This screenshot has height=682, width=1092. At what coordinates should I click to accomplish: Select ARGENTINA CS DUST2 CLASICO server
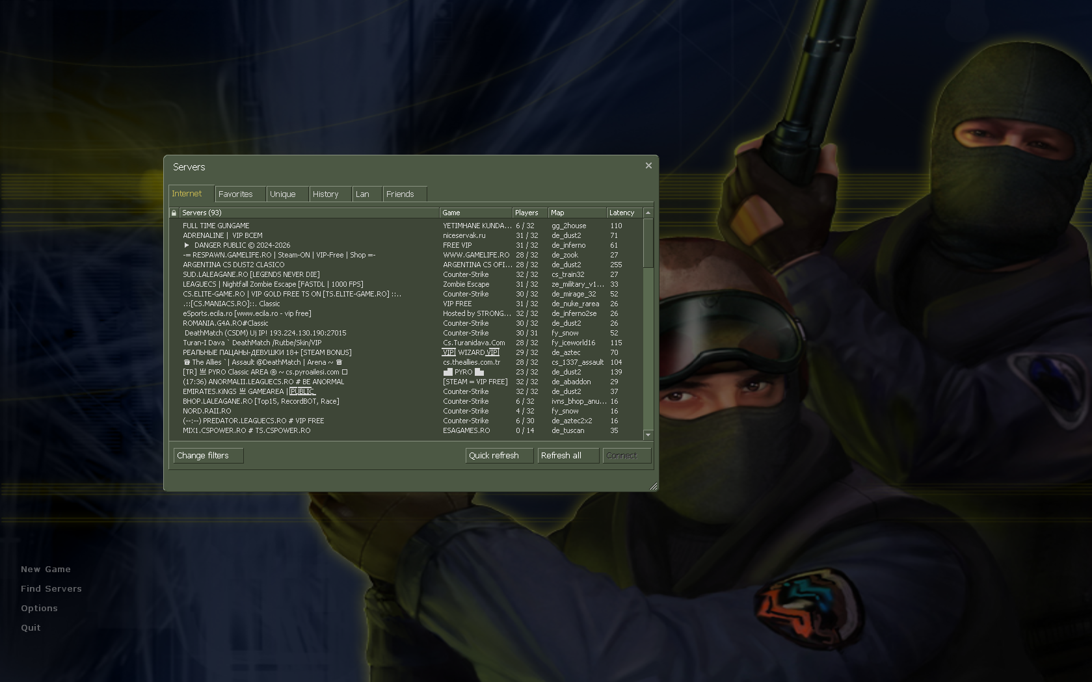[x=406, y=265]
